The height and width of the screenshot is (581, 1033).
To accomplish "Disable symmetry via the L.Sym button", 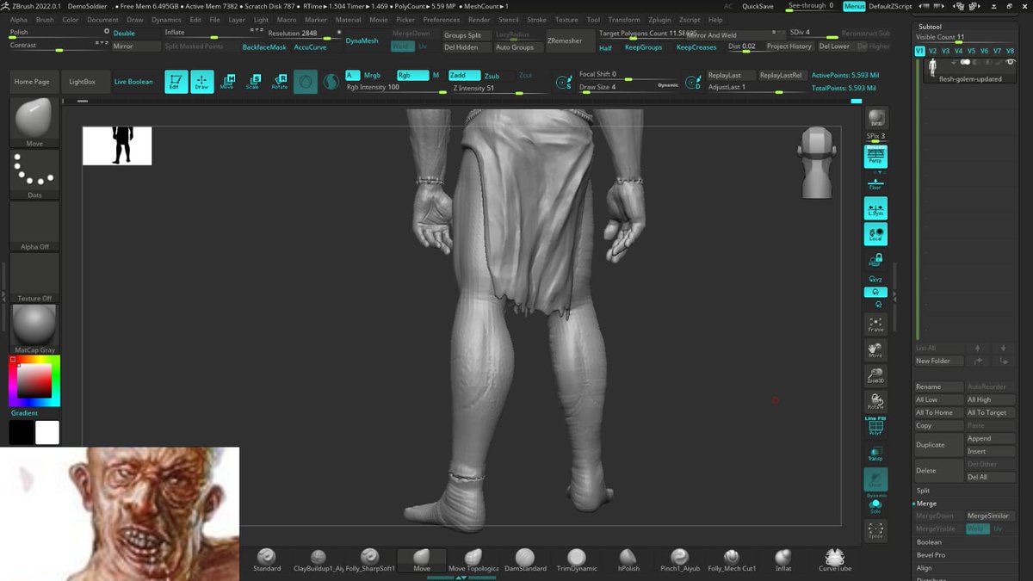I will point(875,207).
